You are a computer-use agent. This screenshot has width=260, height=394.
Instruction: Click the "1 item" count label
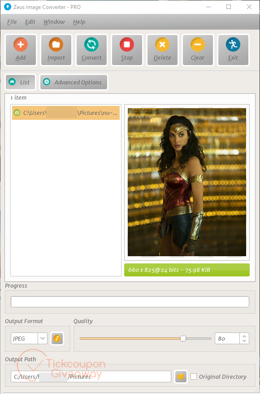(x=18, y=98)
